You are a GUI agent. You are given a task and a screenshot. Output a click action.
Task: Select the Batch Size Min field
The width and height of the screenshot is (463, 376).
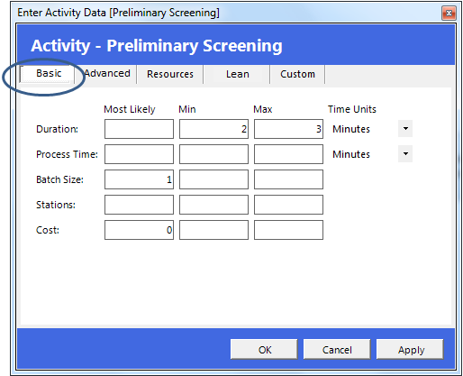point(213,179)
